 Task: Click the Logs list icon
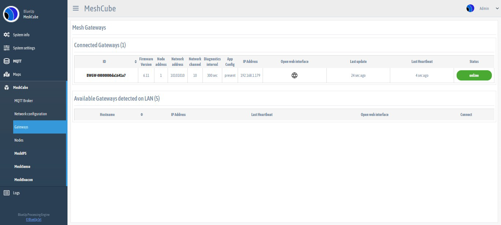(x=7, y=193)
